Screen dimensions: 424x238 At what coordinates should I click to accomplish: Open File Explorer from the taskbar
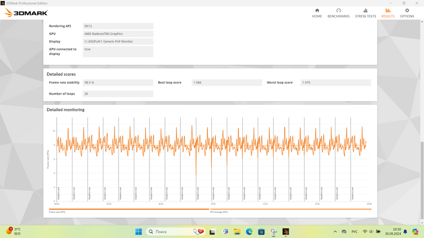click(237, 232)
